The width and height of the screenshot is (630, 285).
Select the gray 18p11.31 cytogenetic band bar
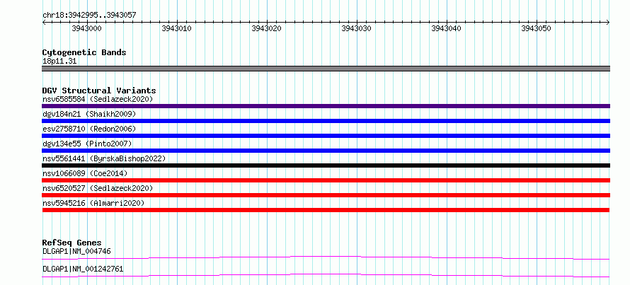(326, 69)
